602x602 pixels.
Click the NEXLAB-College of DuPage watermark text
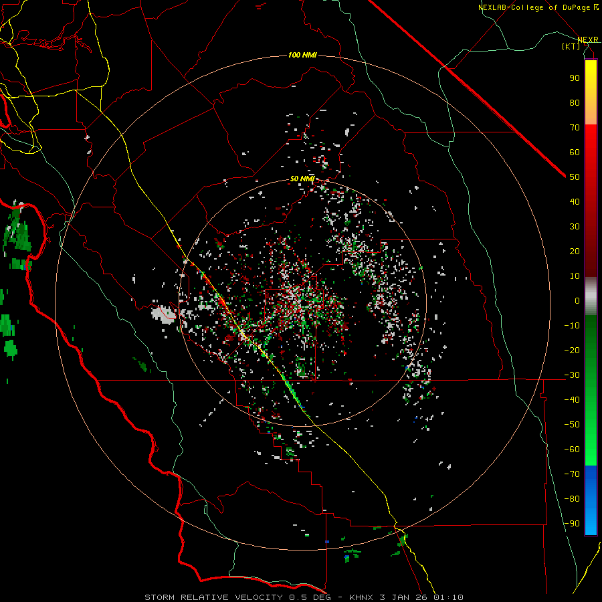pos(538,7)
